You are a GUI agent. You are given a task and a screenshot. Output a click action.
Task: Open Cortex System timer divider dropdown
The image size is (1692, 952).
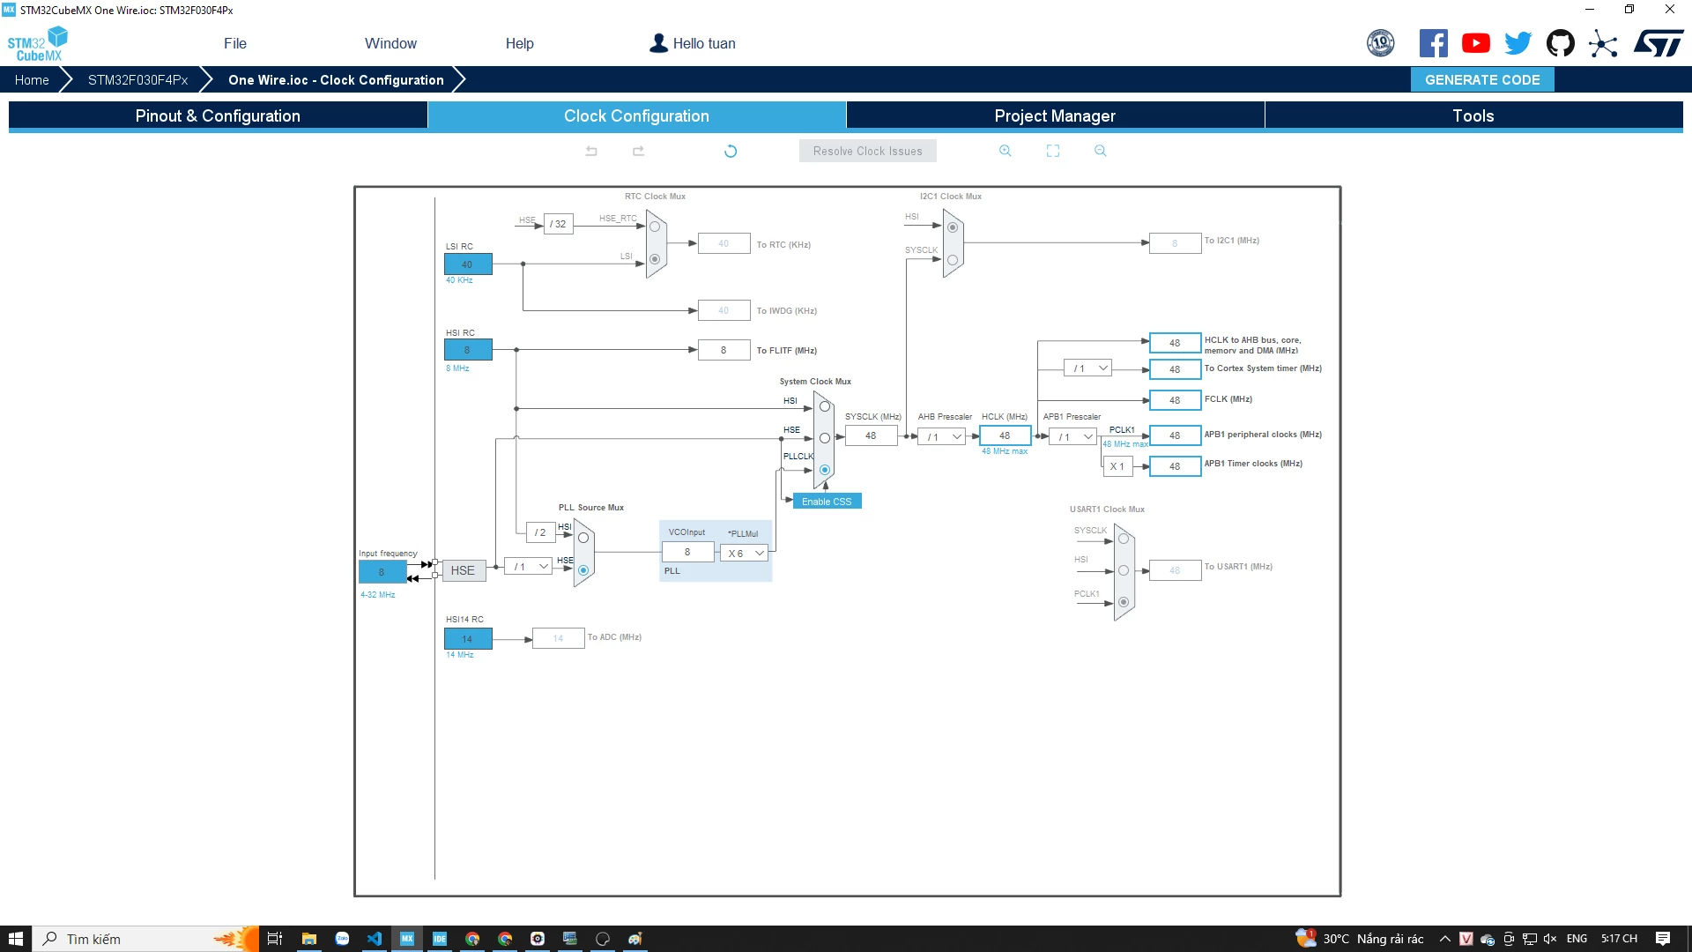1087,368
